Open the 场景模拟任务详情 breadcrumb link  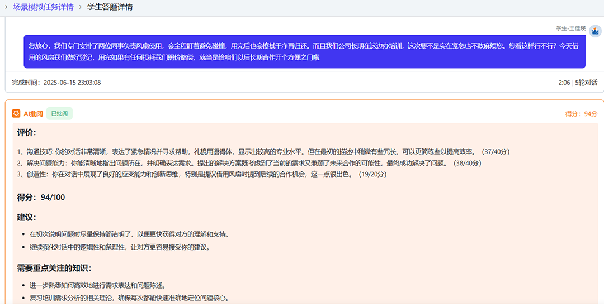(x=43, y=7)
